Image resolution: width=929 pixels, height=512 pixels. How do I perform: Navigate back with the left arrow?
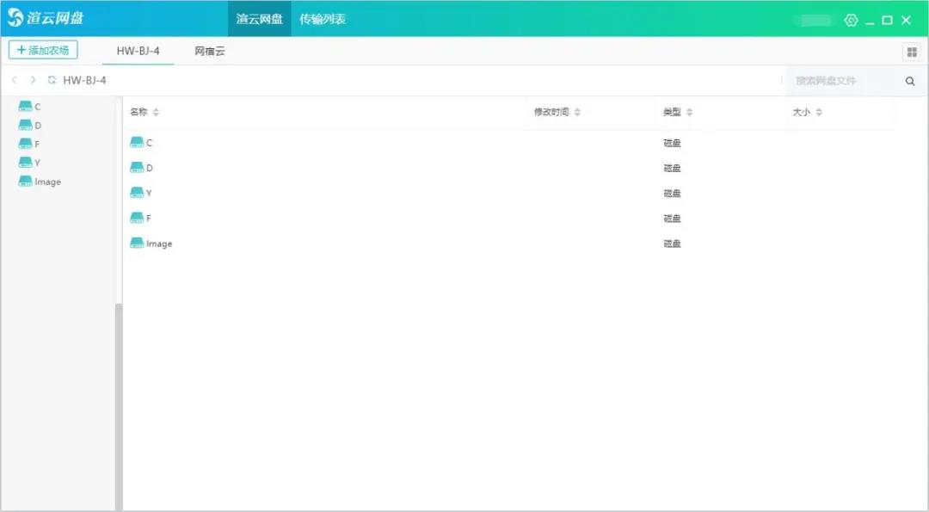pos(15,80)
